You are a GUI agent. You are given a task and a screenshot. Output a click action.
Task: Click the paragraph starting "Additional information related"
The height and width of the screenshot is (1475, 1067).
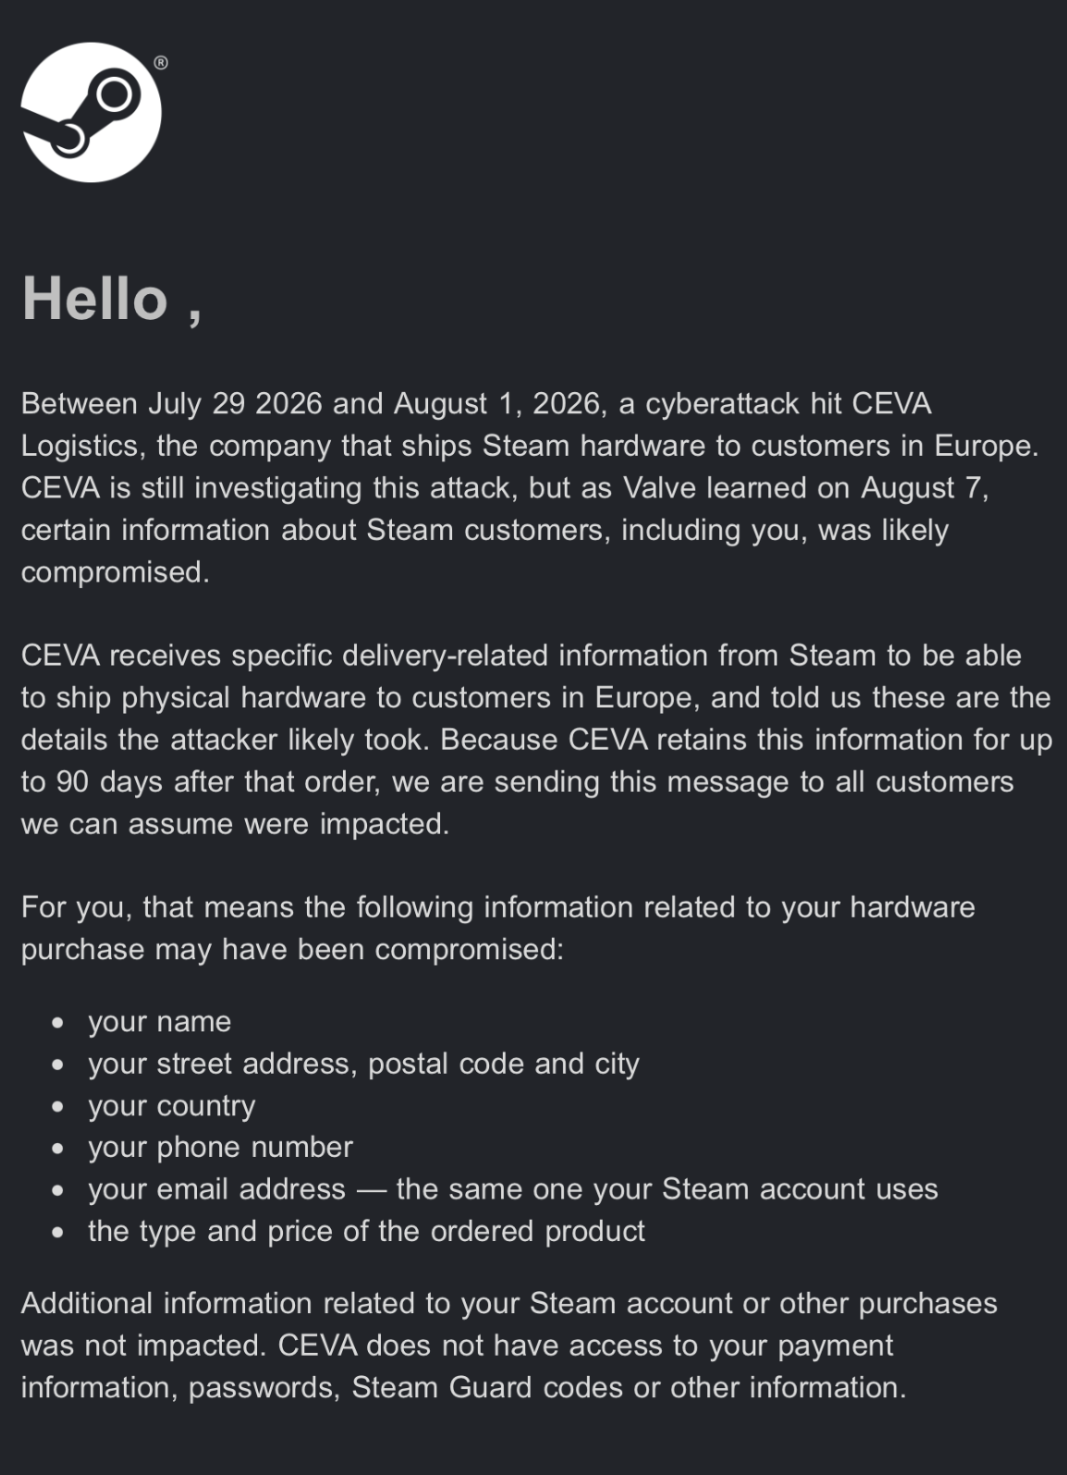[x=509, y=1345]
